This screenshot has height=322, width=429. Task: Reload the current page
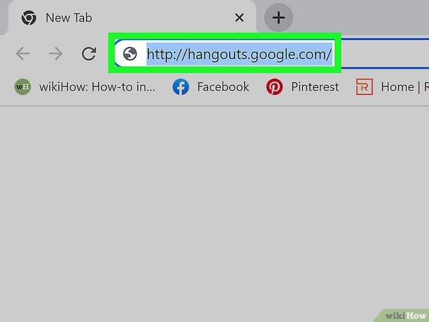(89, 54)
